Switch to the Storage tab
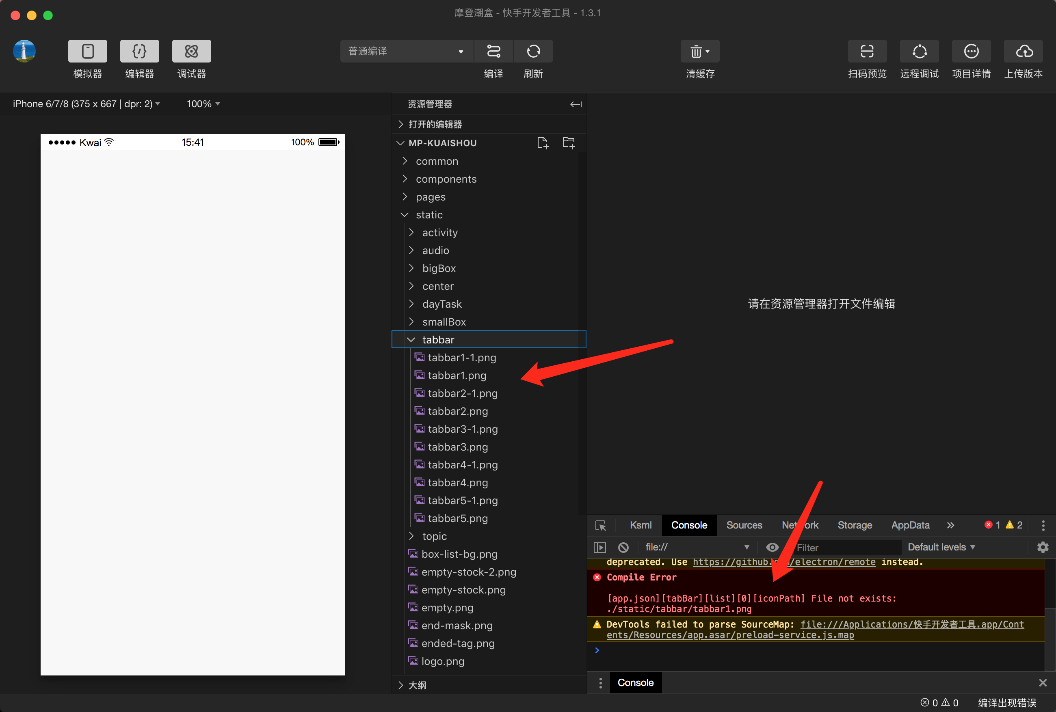 [854, 525]
